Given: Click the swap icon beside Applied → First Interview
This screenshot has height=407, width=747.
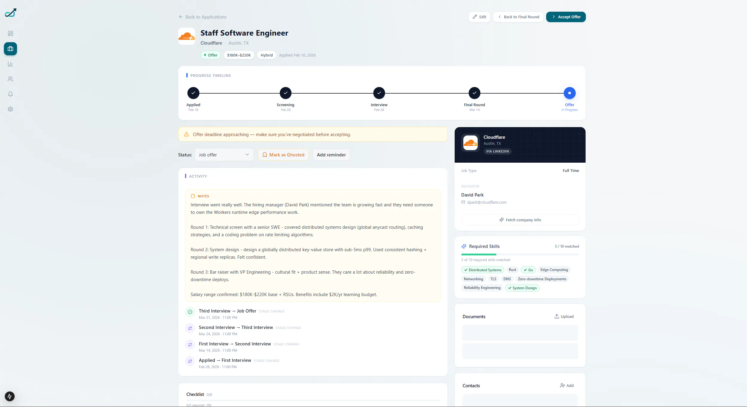Looking at the screenshot, I should tap(190, 361).
